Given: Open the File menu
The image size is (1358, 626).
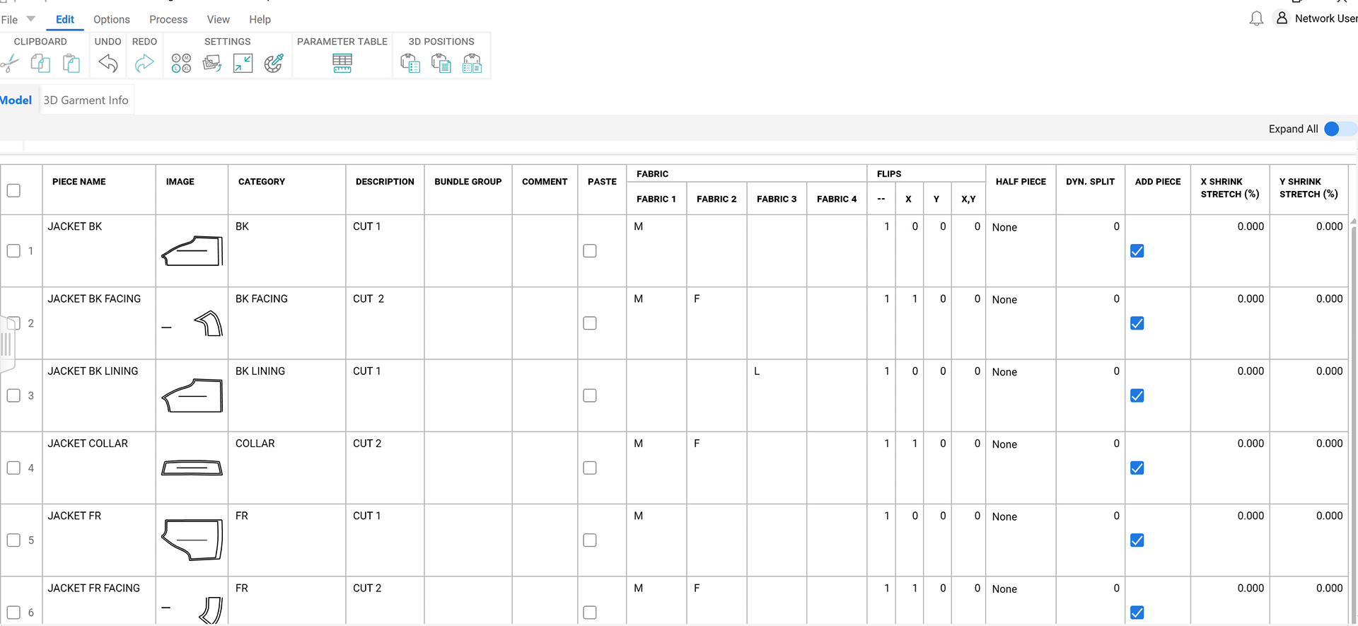Looking at the screenshot, I should pos(9,20).
